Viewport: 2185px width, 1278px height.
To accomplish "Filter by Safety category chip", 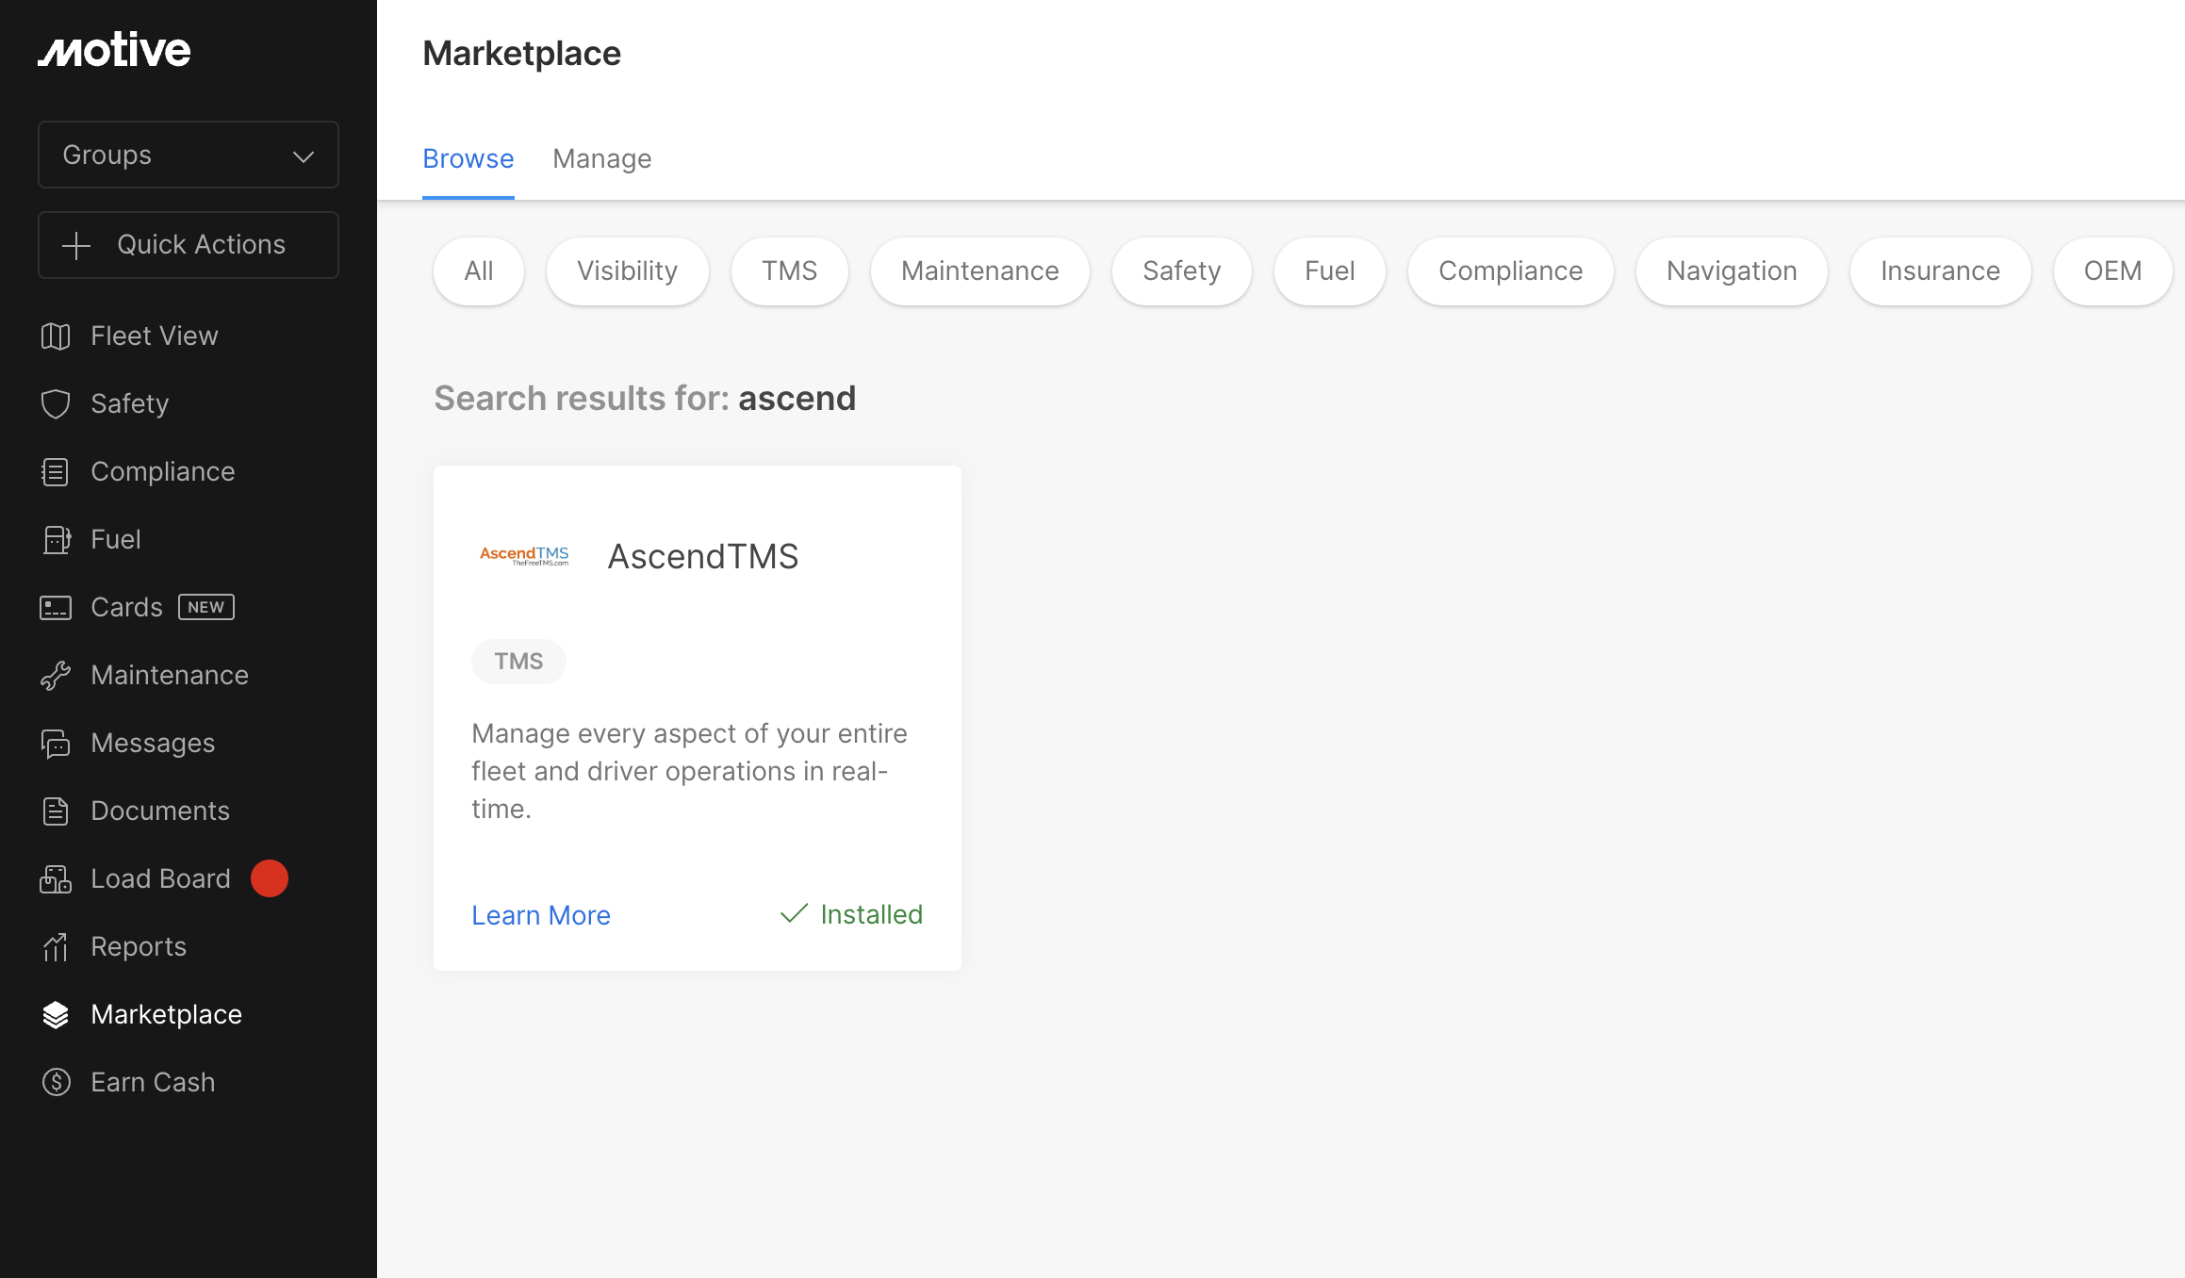I will (x=1182, y=271).
